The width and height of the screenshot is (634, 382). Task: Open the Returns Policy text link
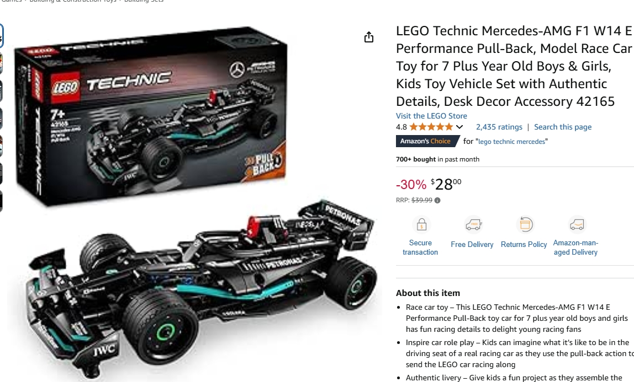524,244
